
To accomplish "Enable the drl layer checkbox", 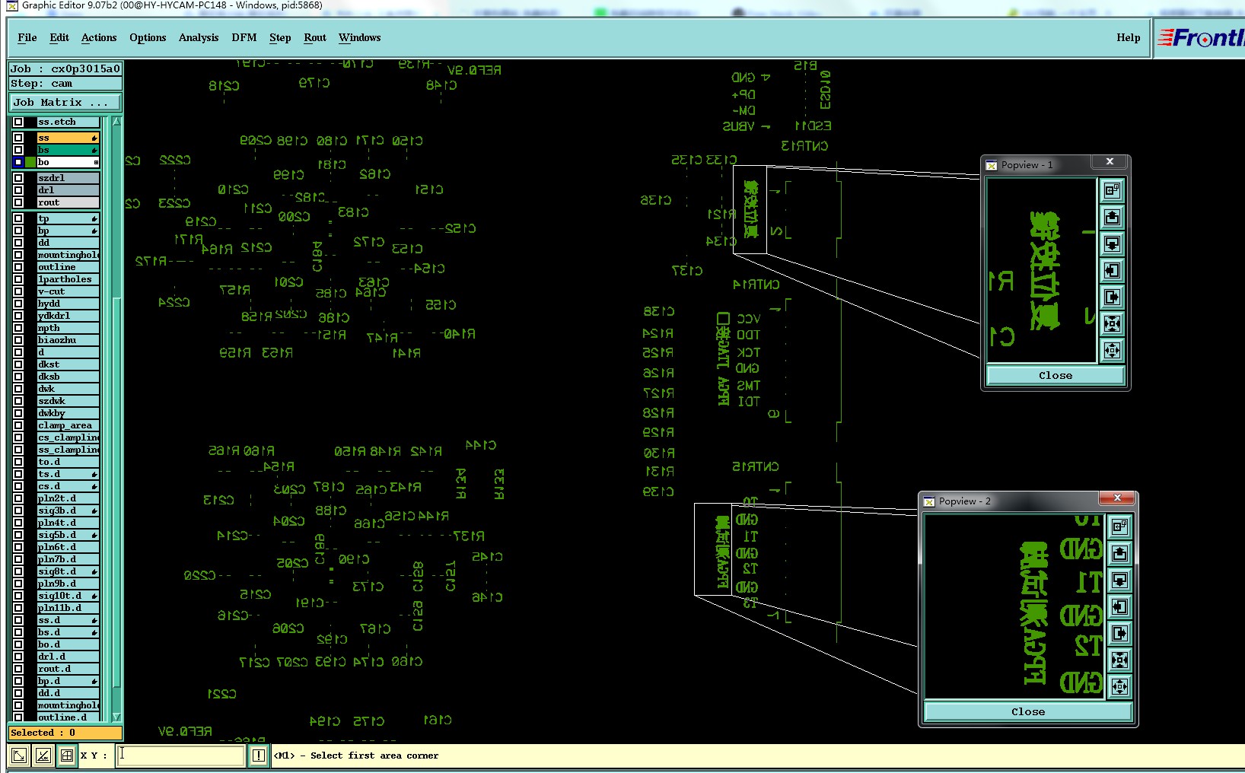I will point(18,190).
